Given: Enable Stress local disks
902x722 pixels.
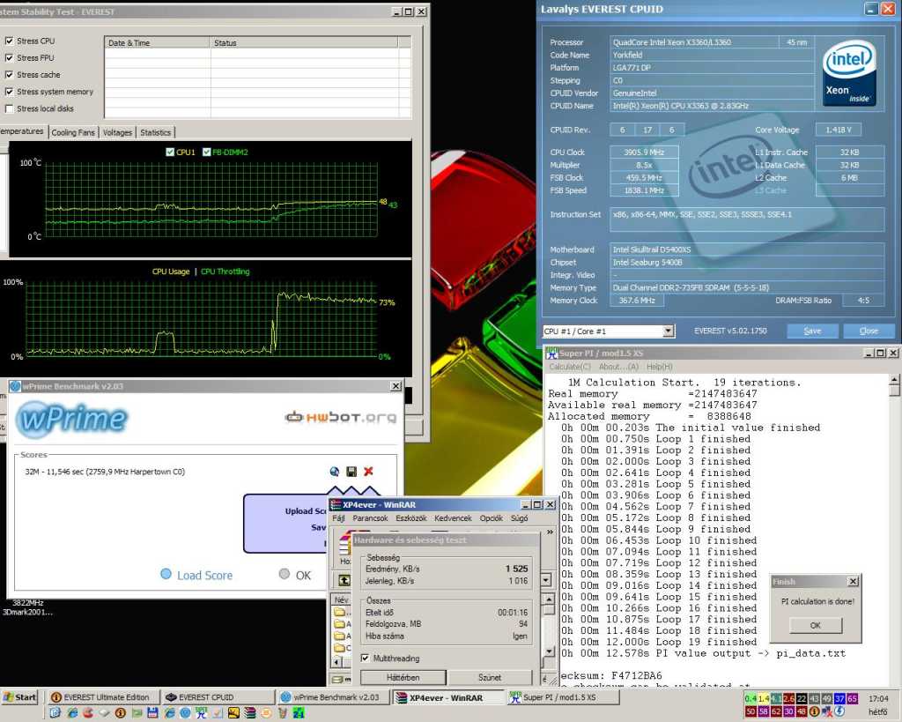Looking at the screenshot, I should pyautogui.click(x=9, y=108).
